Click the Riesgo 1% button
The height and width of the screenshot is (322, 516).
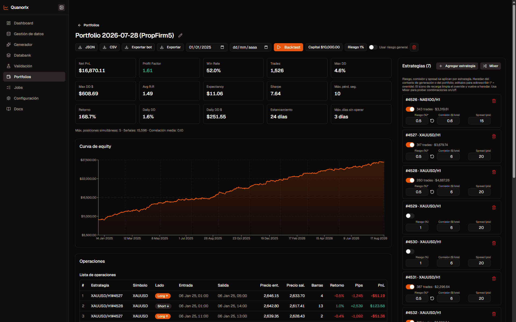[x=356, y=47]
